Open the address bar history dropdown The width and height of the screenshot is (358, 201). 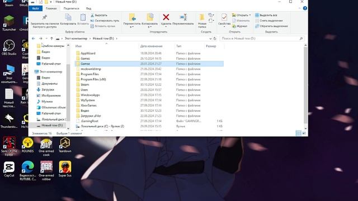point(210,39)
